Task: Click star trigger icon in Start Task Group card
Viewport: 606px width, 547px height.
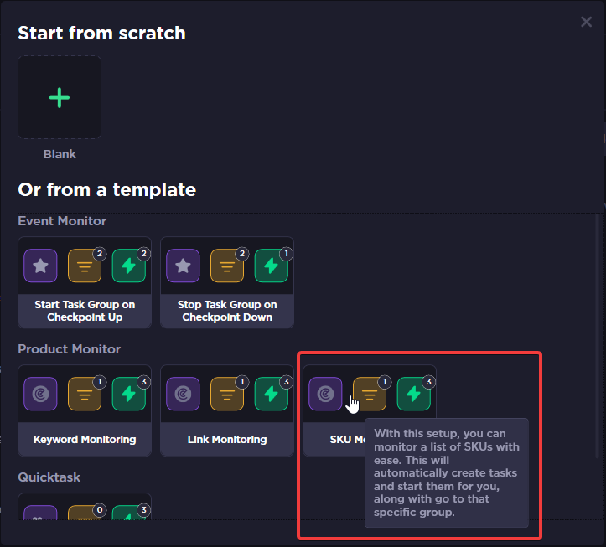Action: [x=40, y=266]
